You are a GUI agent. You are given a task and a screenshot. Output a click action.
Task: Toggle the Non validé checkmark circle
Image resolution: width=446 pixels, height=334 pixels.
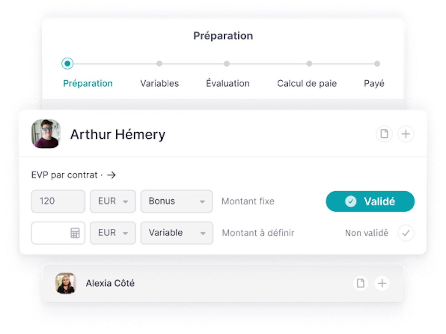coord(406,233)
